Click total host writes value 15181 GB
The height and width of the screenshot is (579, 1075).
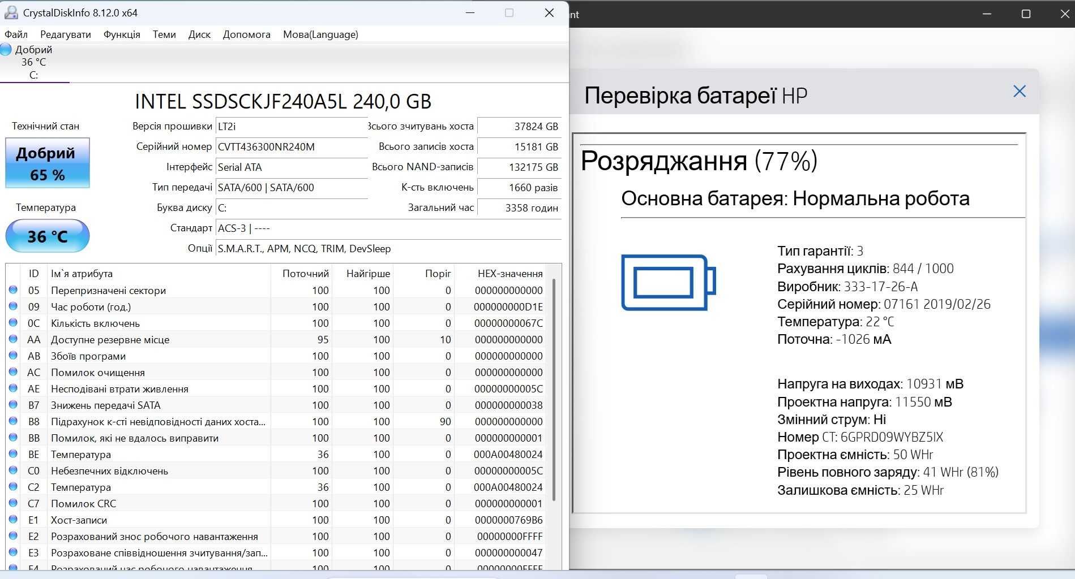click(519, 147)
